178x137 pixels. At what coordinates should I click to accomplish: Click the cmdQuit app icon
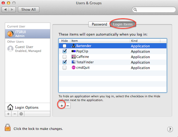[74, 67]
